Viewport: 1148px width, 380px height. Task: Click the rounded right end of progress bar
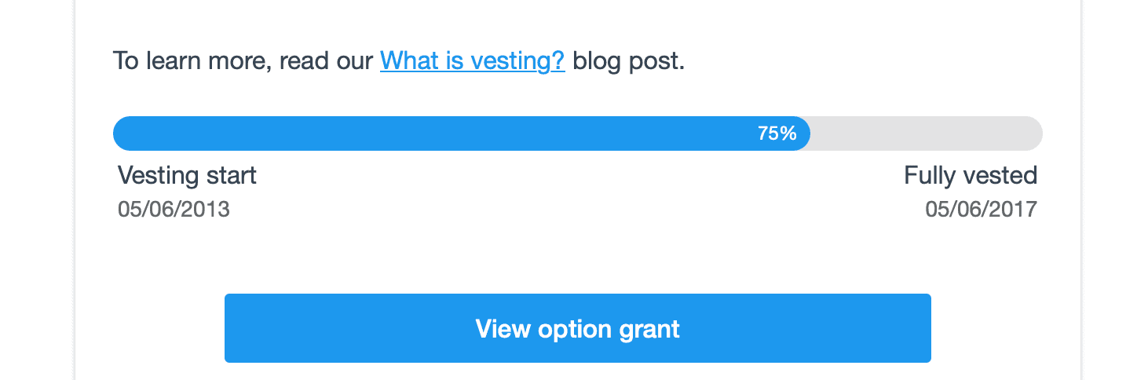pyautogui.click(x=1033, y=133)
